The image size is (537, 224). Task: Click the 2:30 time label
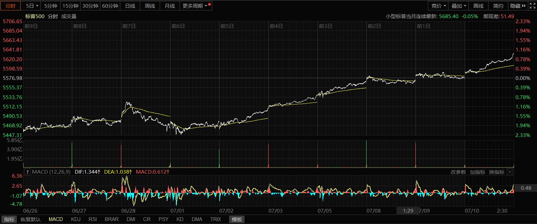tap(502, 211)
